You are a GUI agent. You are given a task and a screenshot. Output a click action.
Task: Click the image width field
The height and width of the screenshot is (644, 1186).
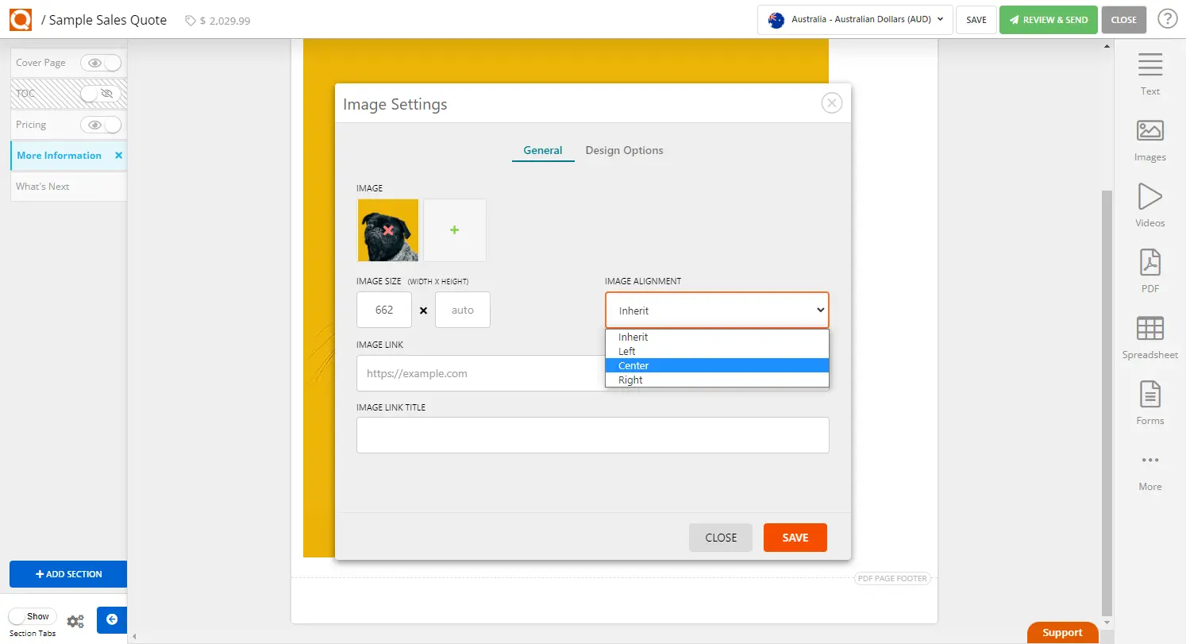point(384,310)
